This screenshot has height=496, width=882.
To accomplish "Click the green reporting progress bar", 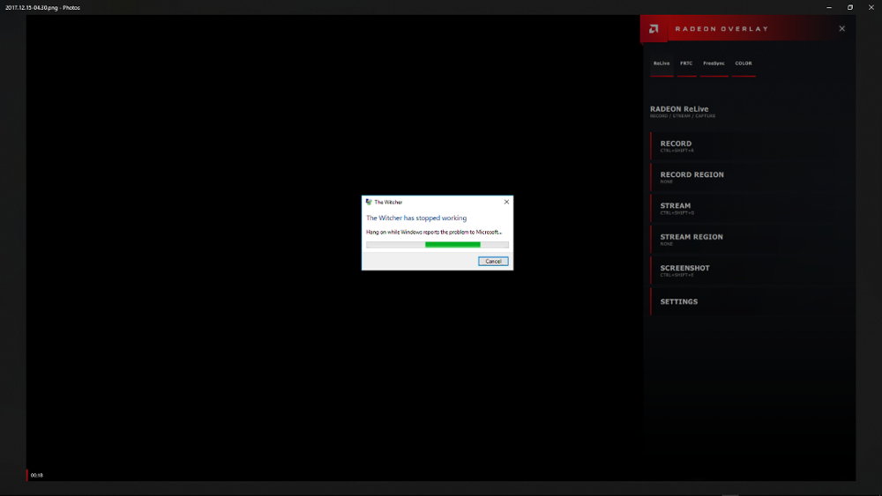I will 437,244.
